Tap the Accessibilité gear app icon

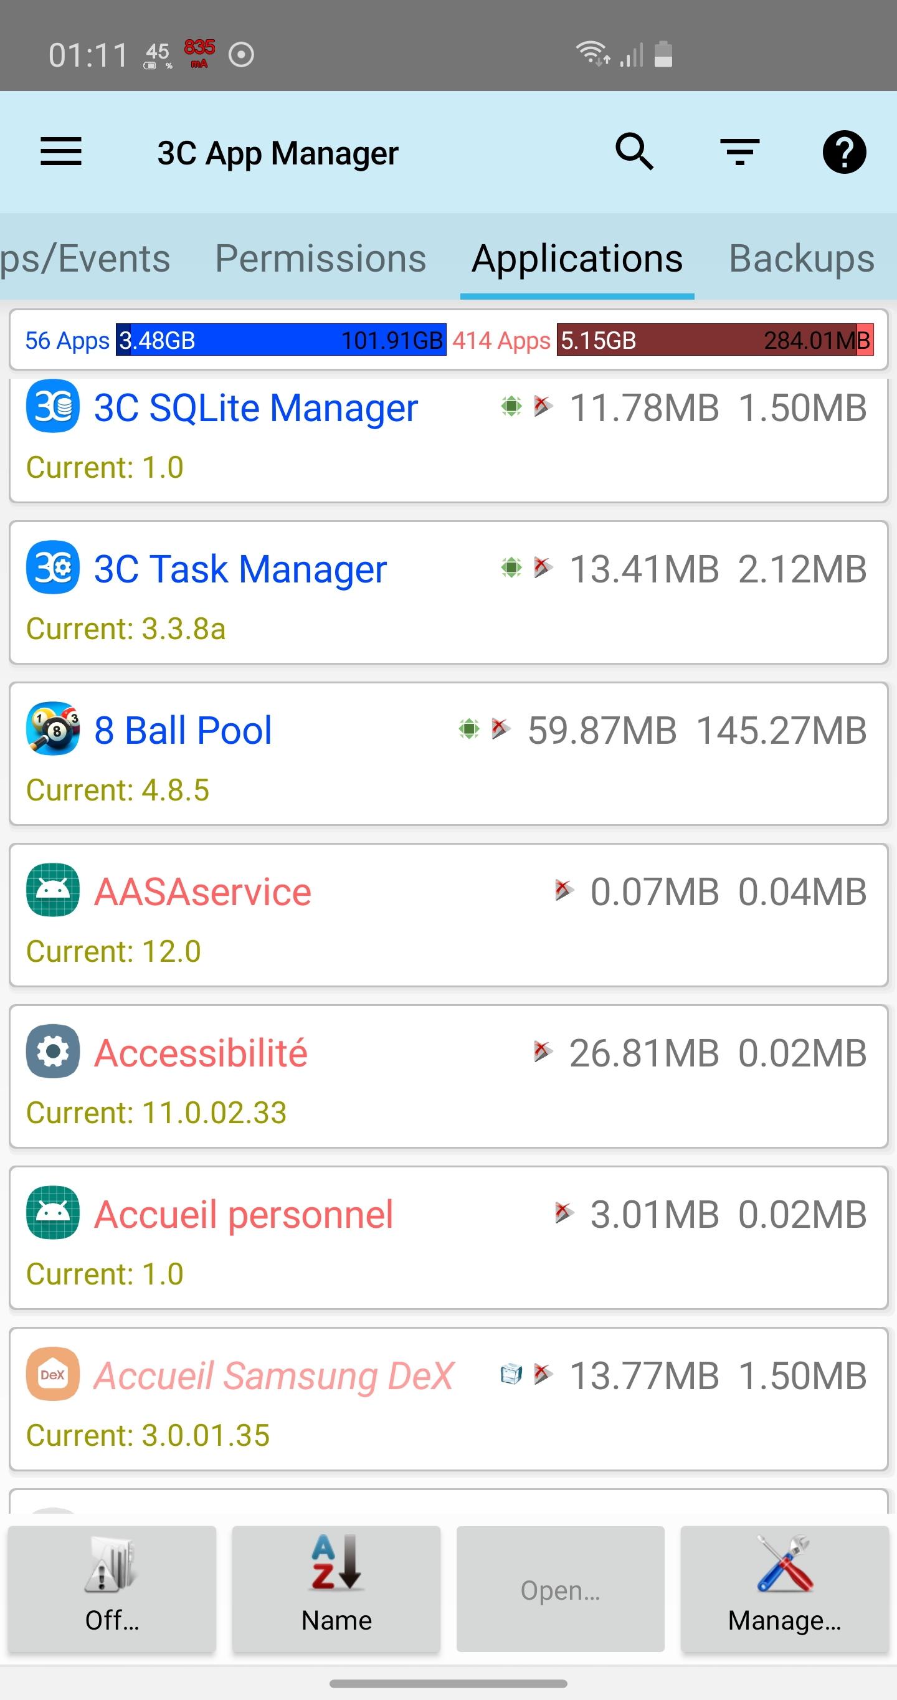click(53, 1052)
